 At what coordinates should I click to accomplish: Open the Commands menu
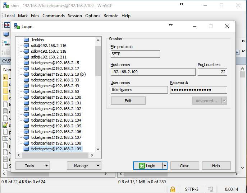(54, 16)
